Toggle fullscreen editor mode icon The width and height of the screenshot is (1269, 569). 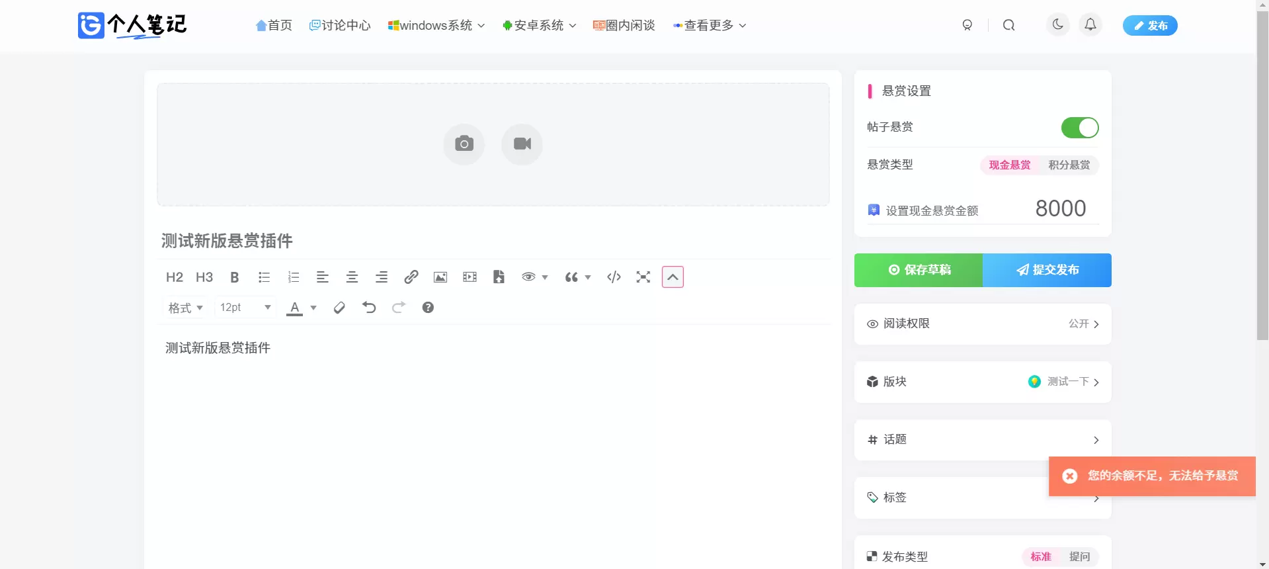(x=643, y=277)
